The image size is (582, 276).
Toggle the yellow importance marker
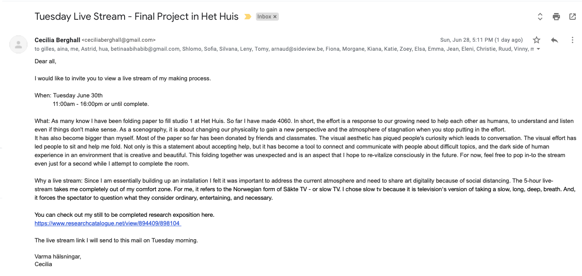pos(248,17)
